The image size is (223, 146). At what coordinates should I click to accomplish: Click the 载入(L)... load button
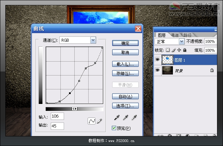point(125,64)
